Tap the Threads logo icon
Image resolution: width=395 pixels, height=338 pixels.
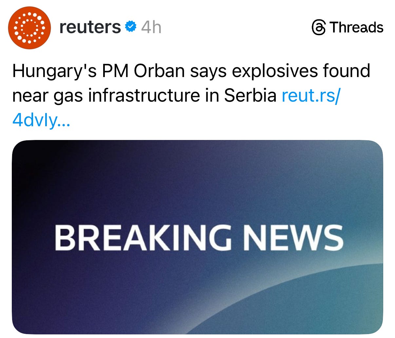[x=319, y=27]
